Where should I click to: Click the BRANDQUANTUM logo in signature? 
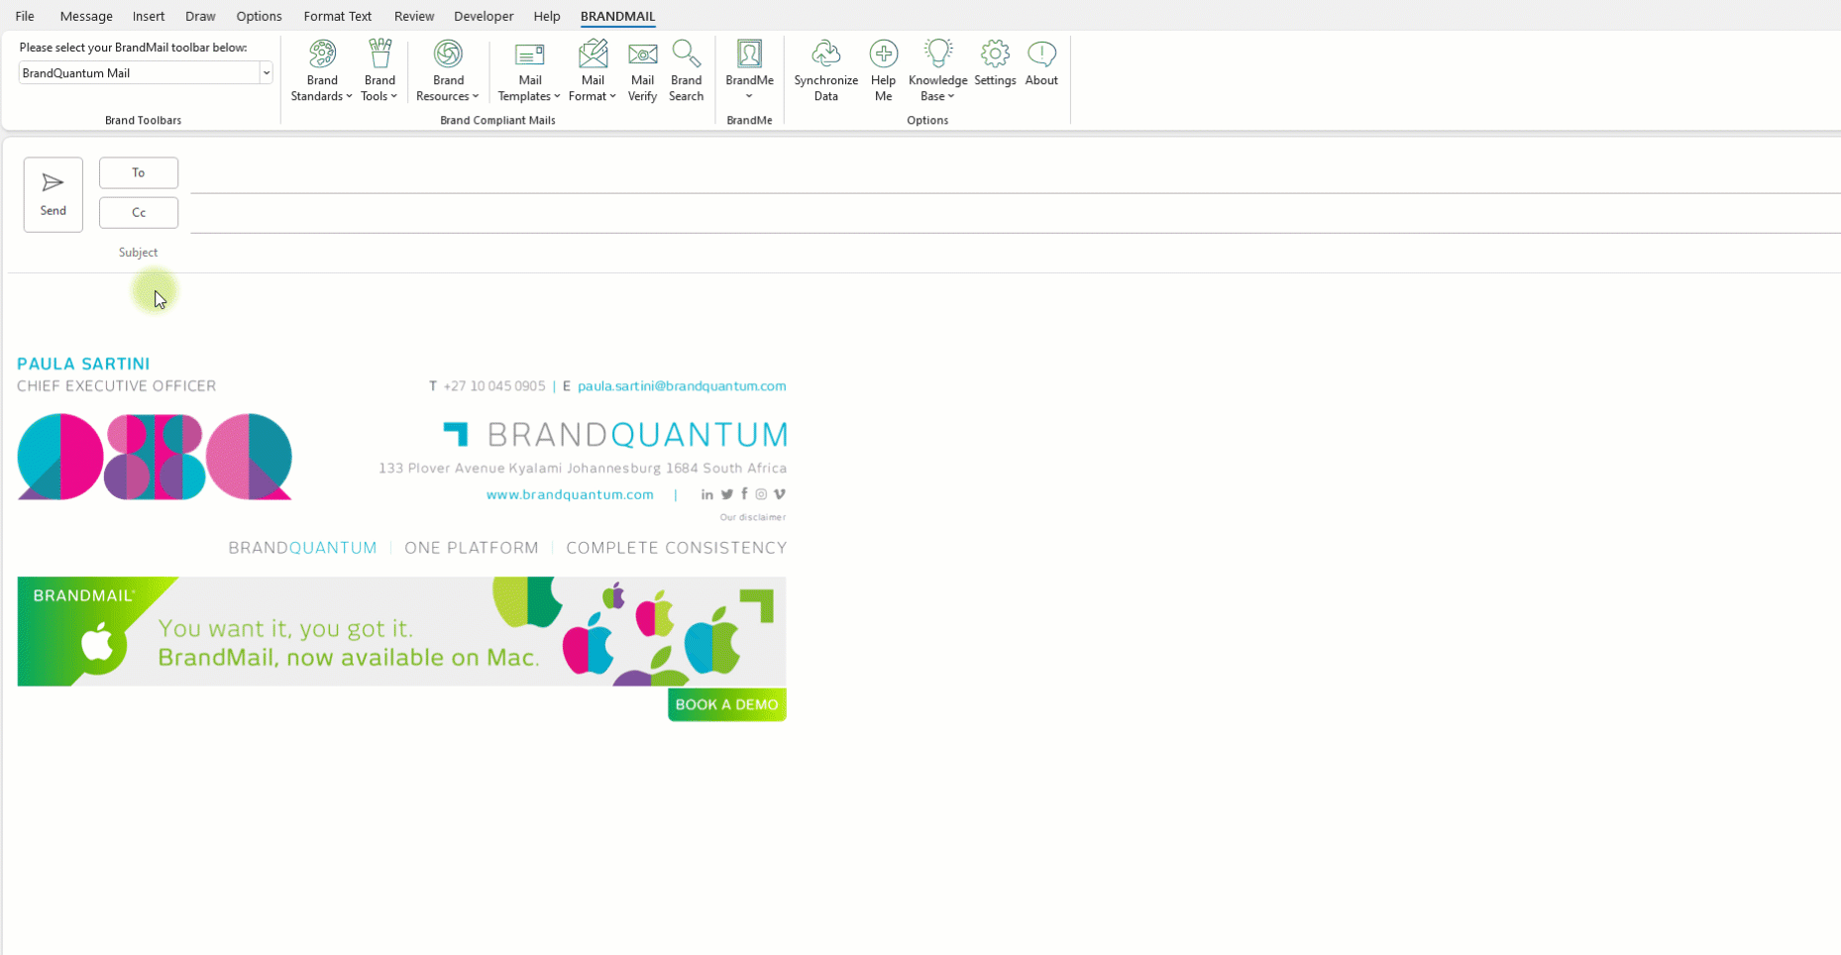click(x=615, y=435)
